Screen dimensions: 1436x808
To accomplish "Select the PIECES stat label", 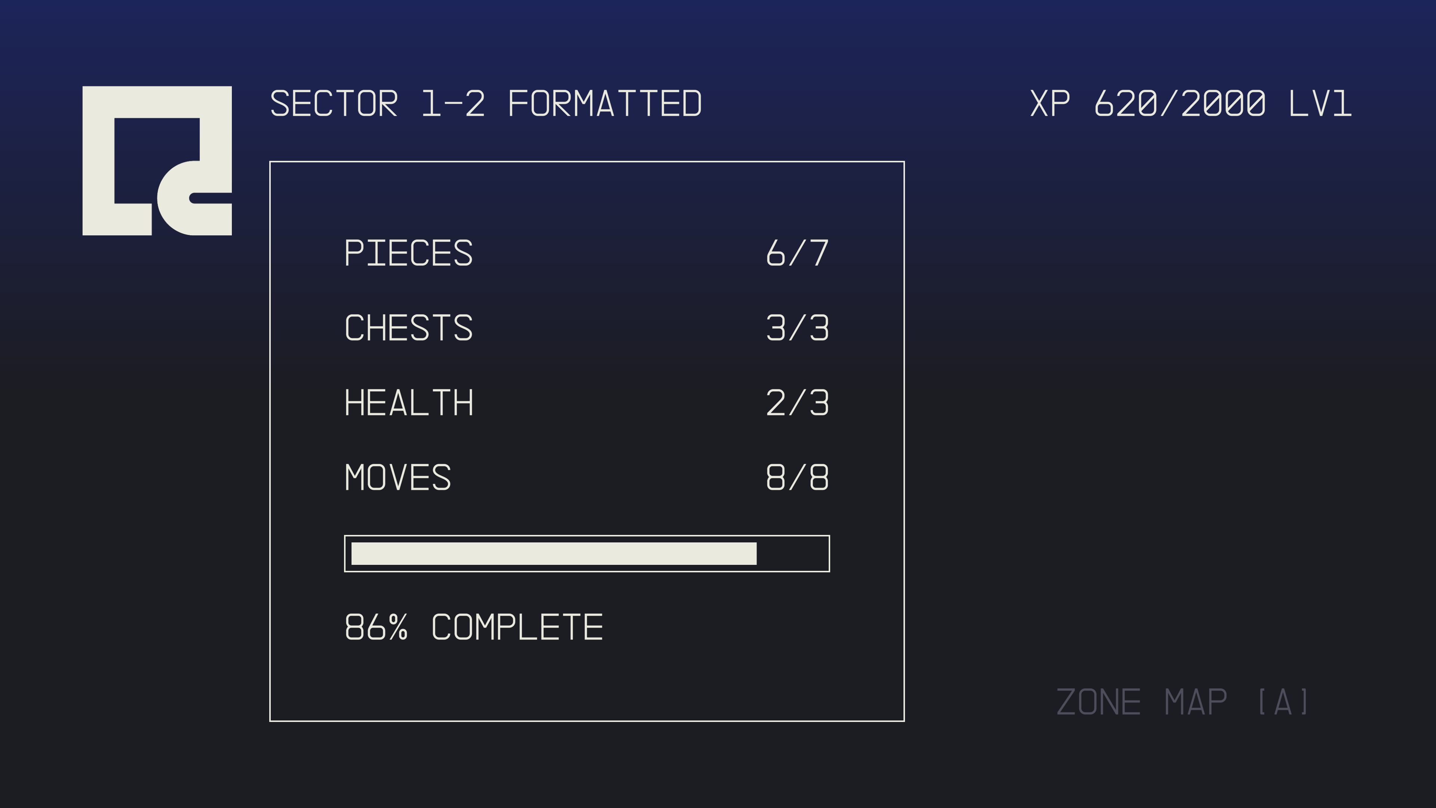I will click(409, 253).
